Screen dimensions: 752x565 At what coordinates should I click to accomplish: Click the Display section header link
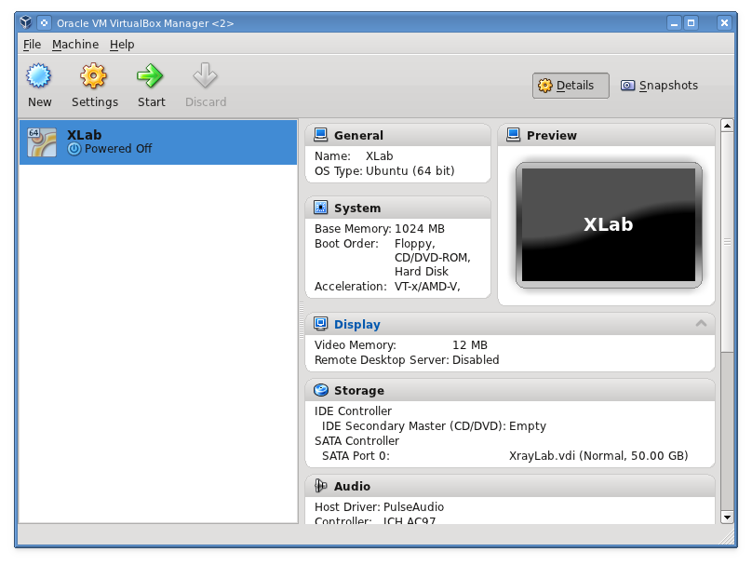click(x=357, y=324)
